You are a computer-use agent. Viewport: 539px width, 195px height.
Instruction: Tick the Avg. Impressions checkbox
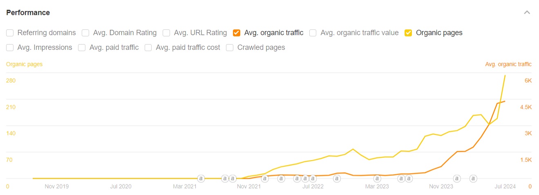pos(10,47)
